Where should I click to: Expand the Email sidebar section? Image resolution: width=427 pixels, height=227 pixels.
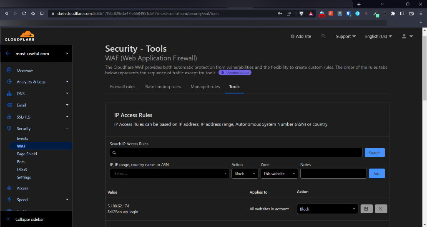(x=67, y=105)
